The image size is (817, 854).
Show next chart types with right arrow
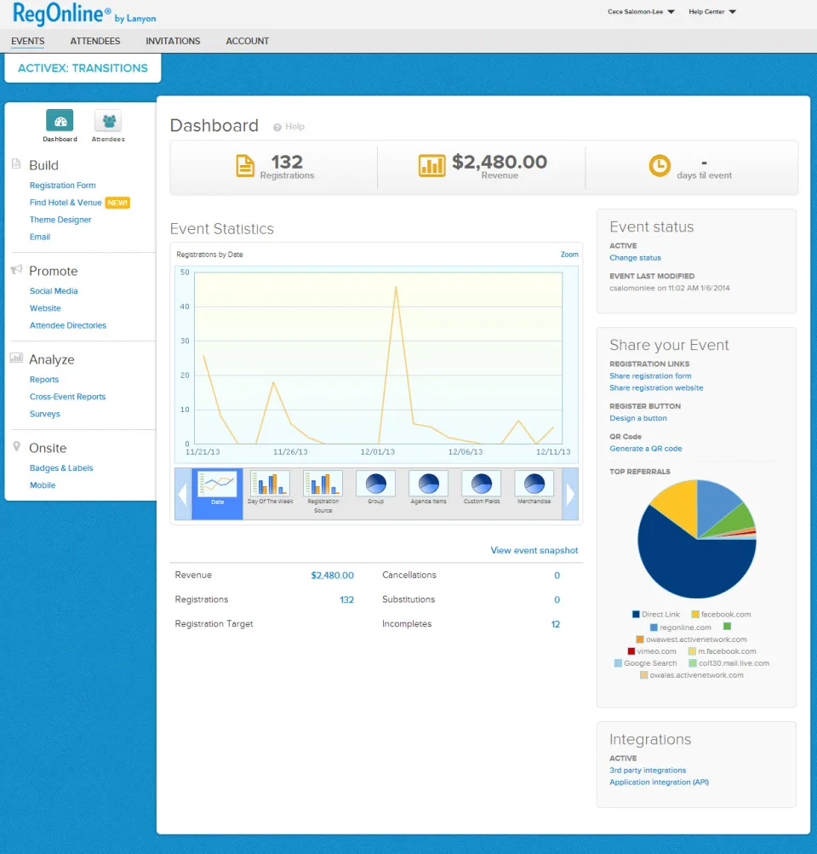[x=570, y=494]
